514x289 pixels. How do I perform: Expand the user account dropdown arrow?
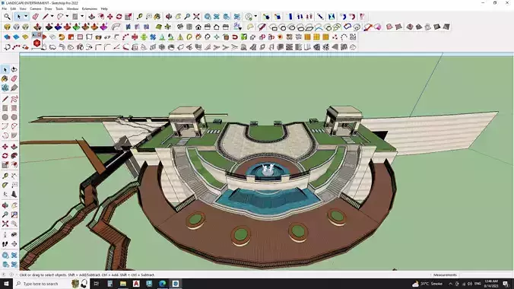coord(255,17)
